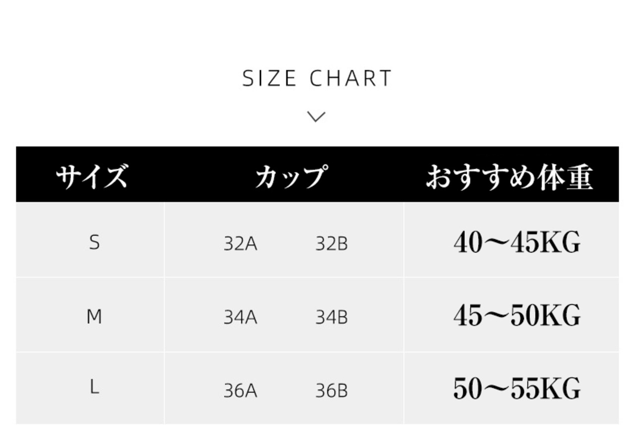The width and height of the screenshot is (635, 445).
Task: Click the S size cell
Action: tap(94, 243)
